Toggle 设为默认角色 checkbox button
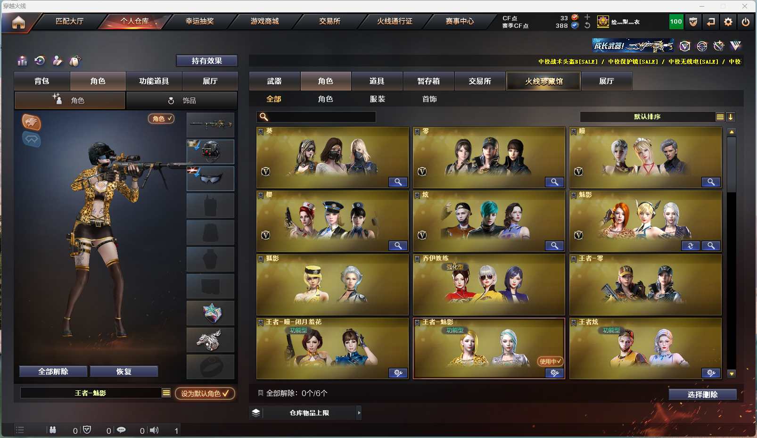 tap(205, 393)
